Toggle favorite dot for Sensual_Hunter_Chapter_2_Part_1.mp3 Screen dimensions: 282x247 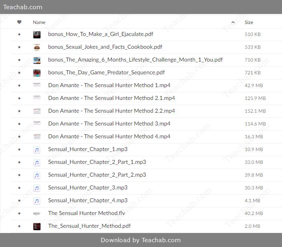pyautogui.click(x=19, y=162)
